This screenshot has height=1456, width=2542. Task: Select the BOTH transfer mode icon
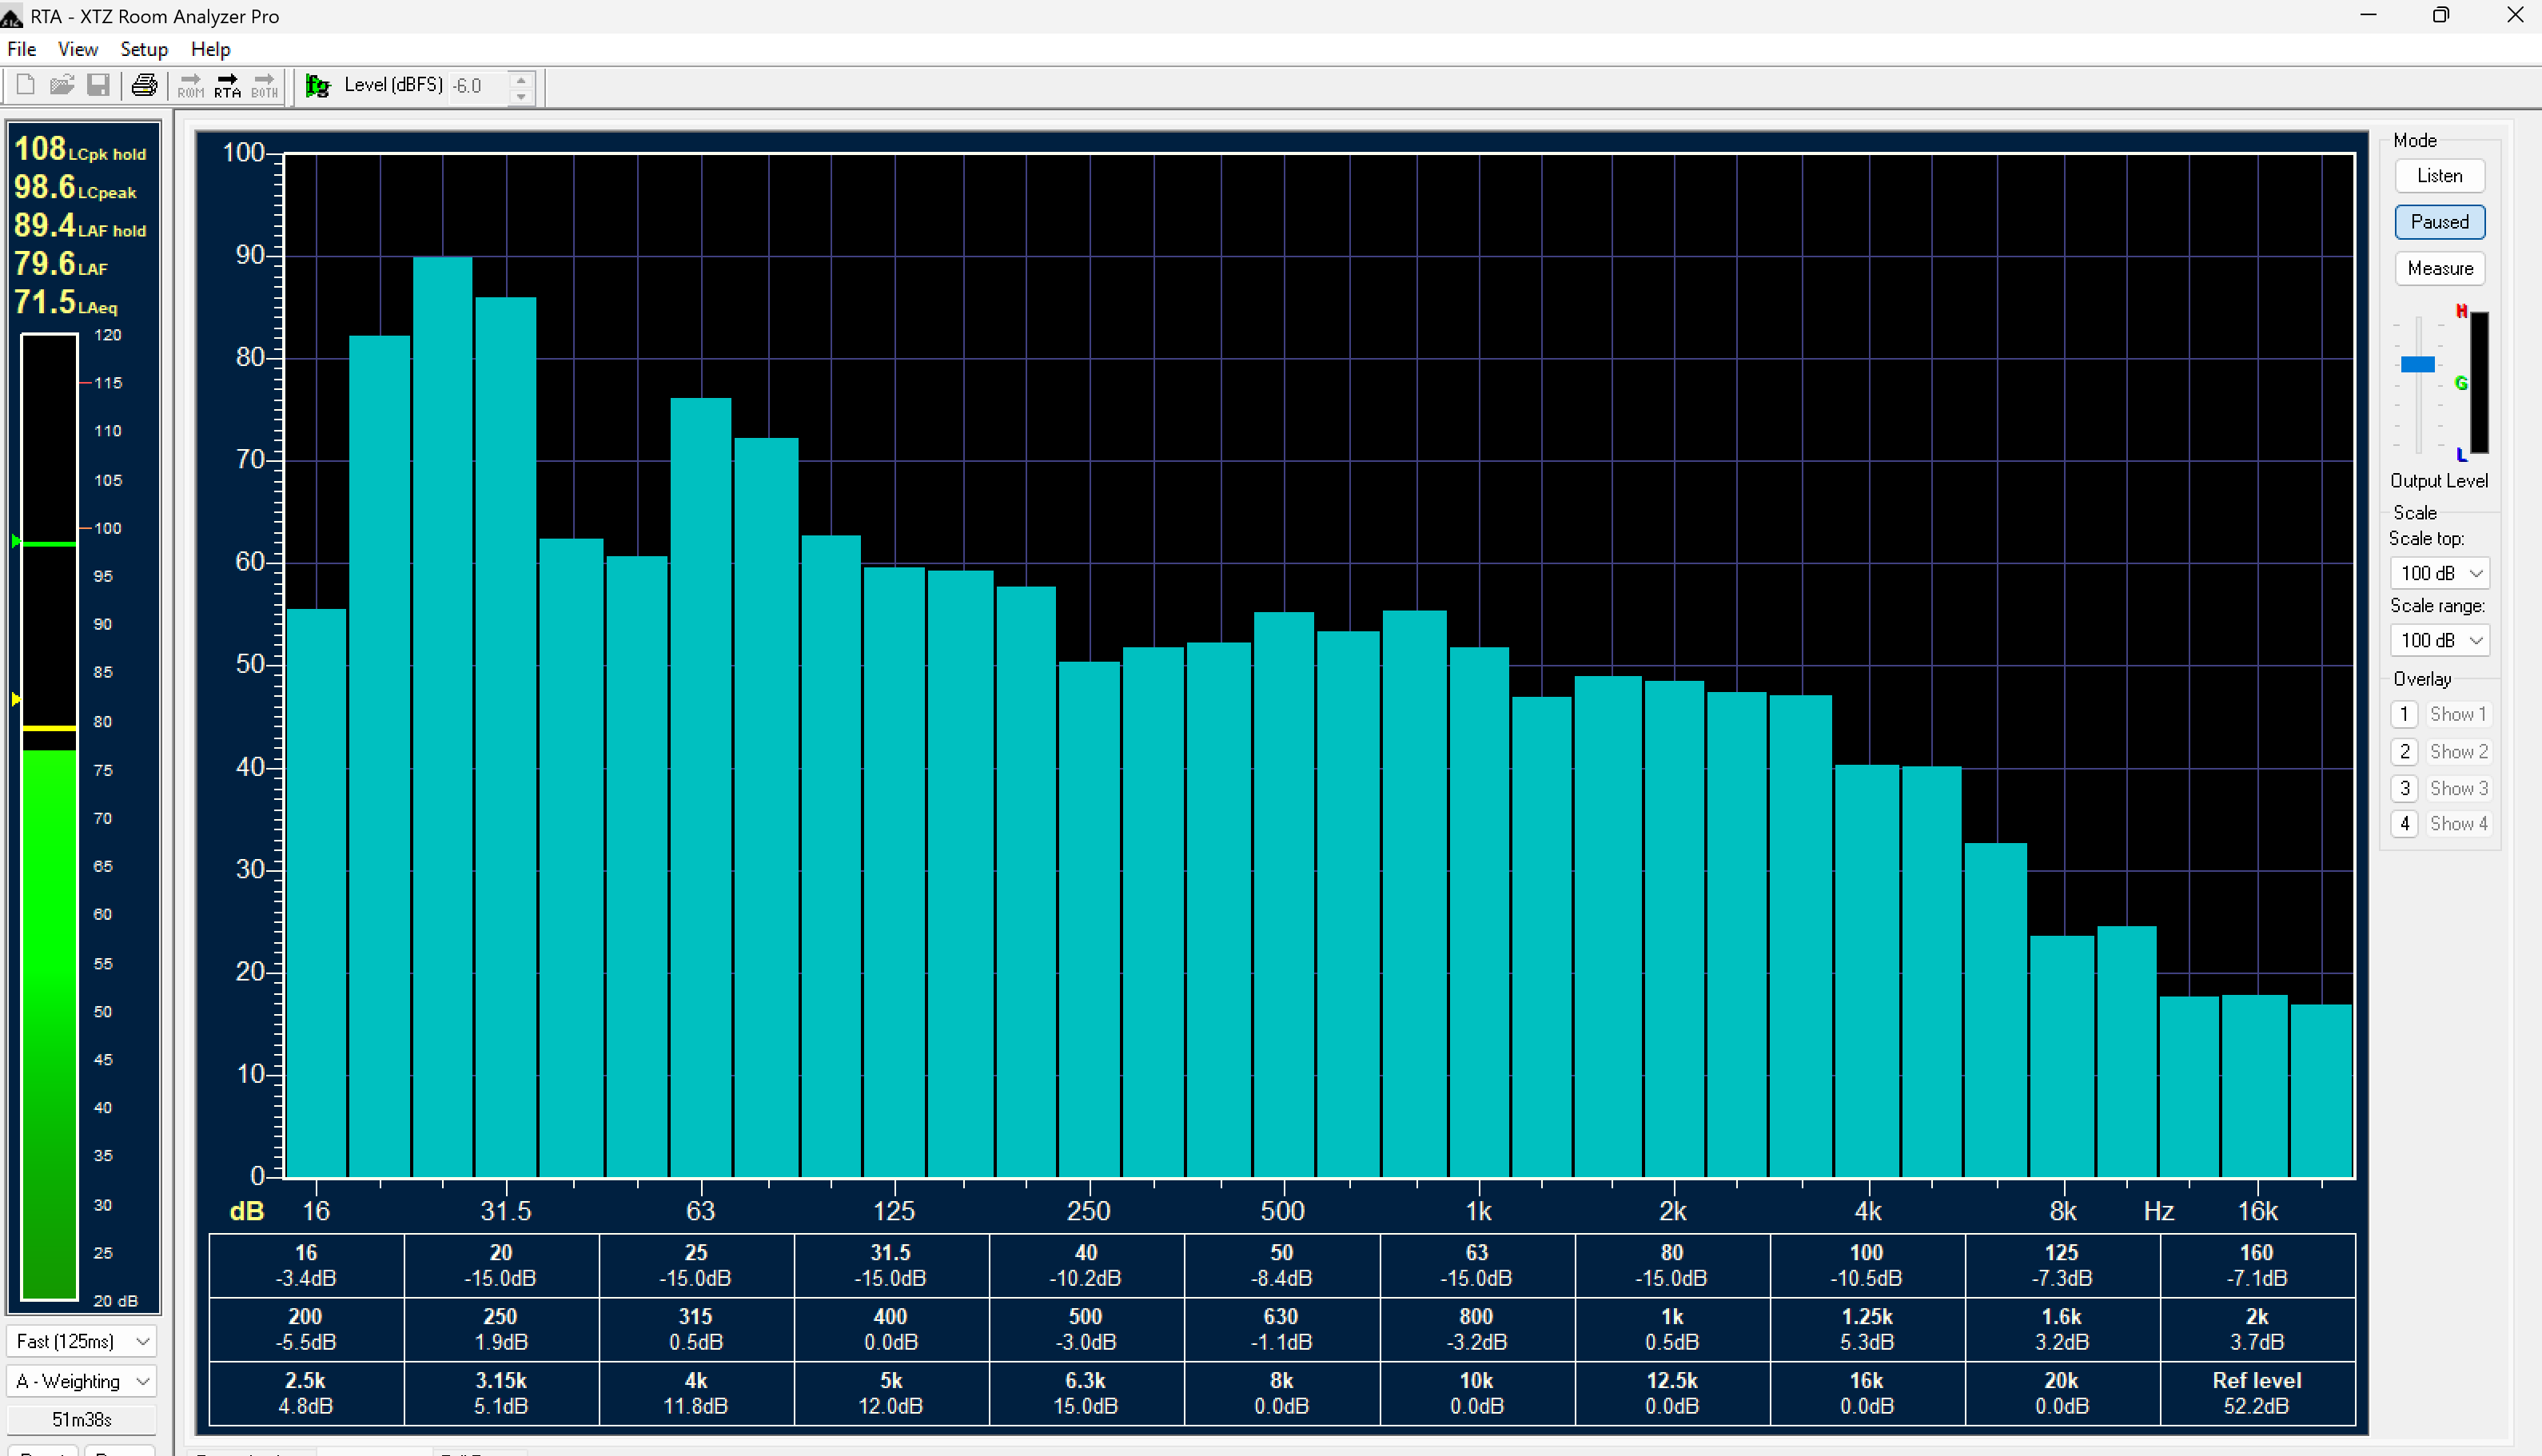(264, 86)
